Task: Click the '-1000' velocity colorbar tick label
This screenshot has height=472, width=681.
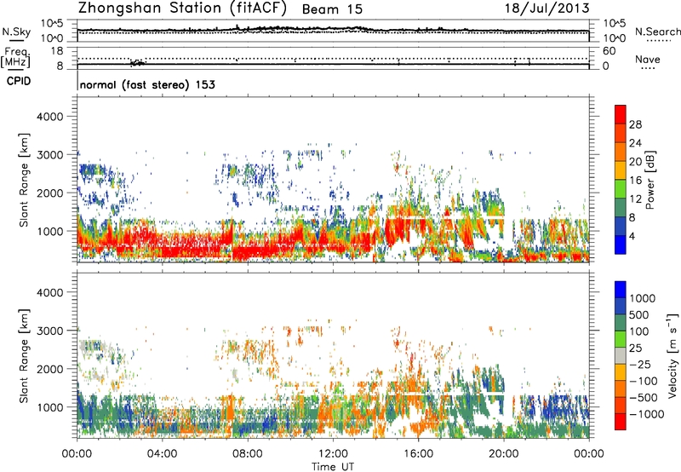Action: (646, 414)
